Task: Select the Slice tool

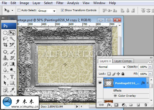Action: [12, 45]
